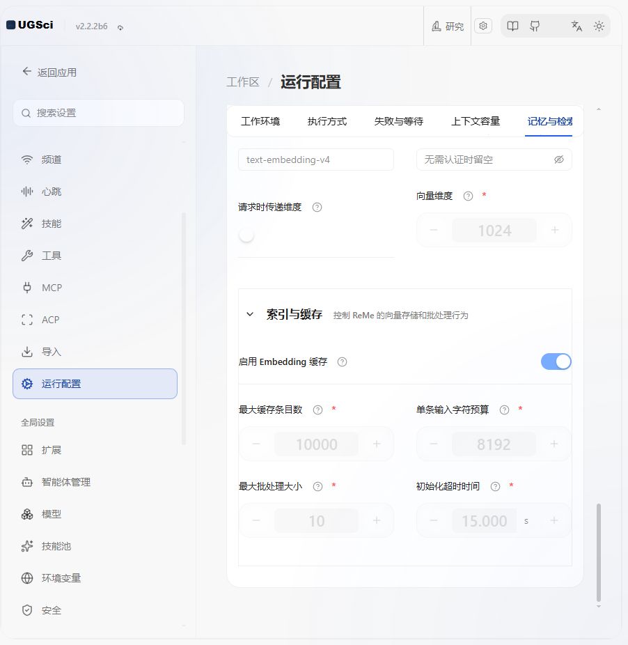The width and height of the screenshot is (628, 645).
Task: Click the main panel vertical scrollbar thumb
Action: [599, 552]
